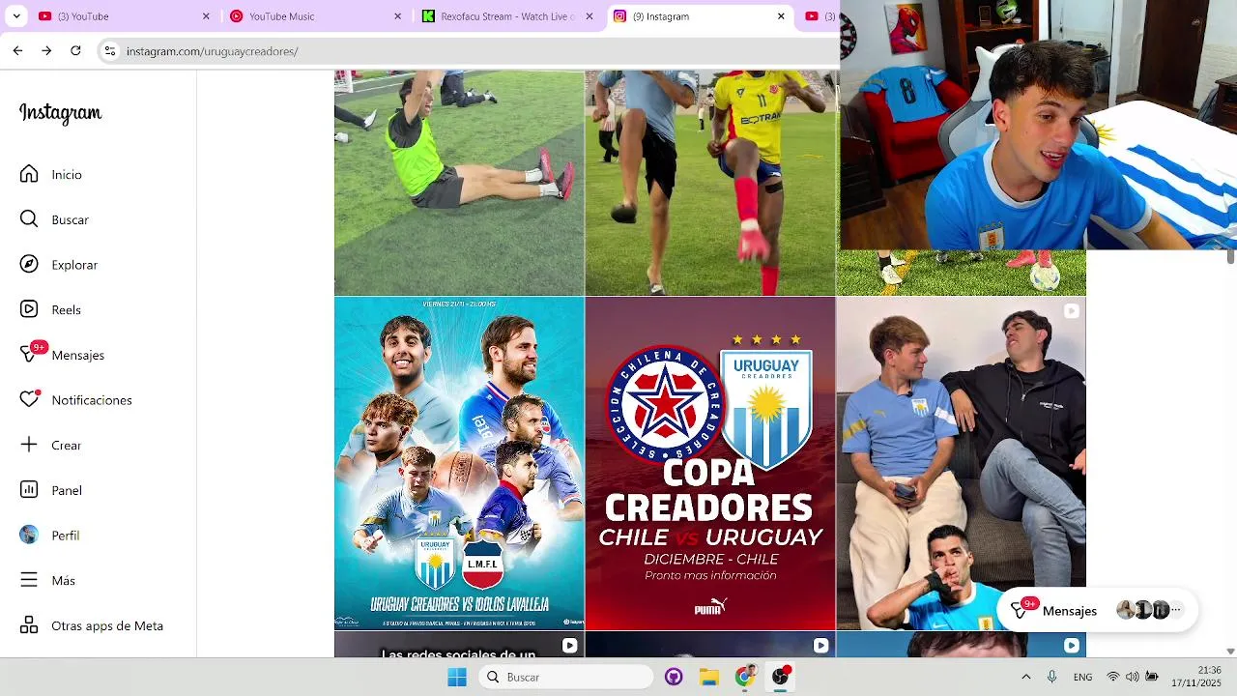
Task: Switch to the (3) YouTube tab
Action: pos(123,16)
